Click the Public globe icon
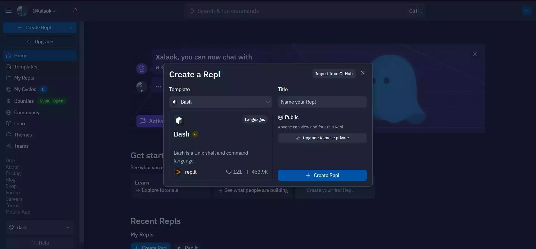 click(x=281, y=117)
